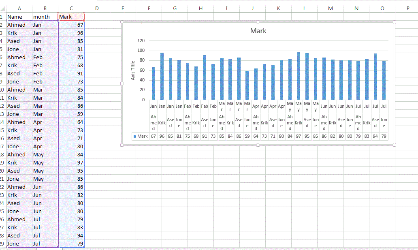The height and width of the screenshot is (250, 418).
Task: Select column A header
Action: coord(19,9)
